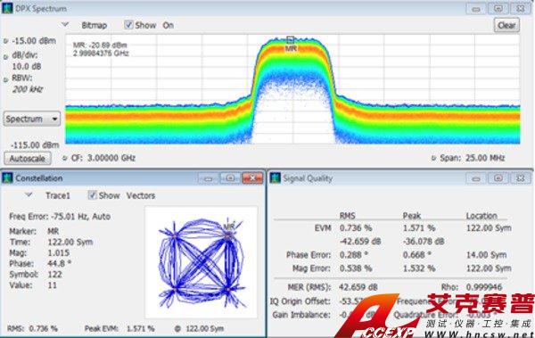Viewport: 535px width, 338px height.
Task: Click the Signal Quality panel title icon
Action: pos(275,177)
